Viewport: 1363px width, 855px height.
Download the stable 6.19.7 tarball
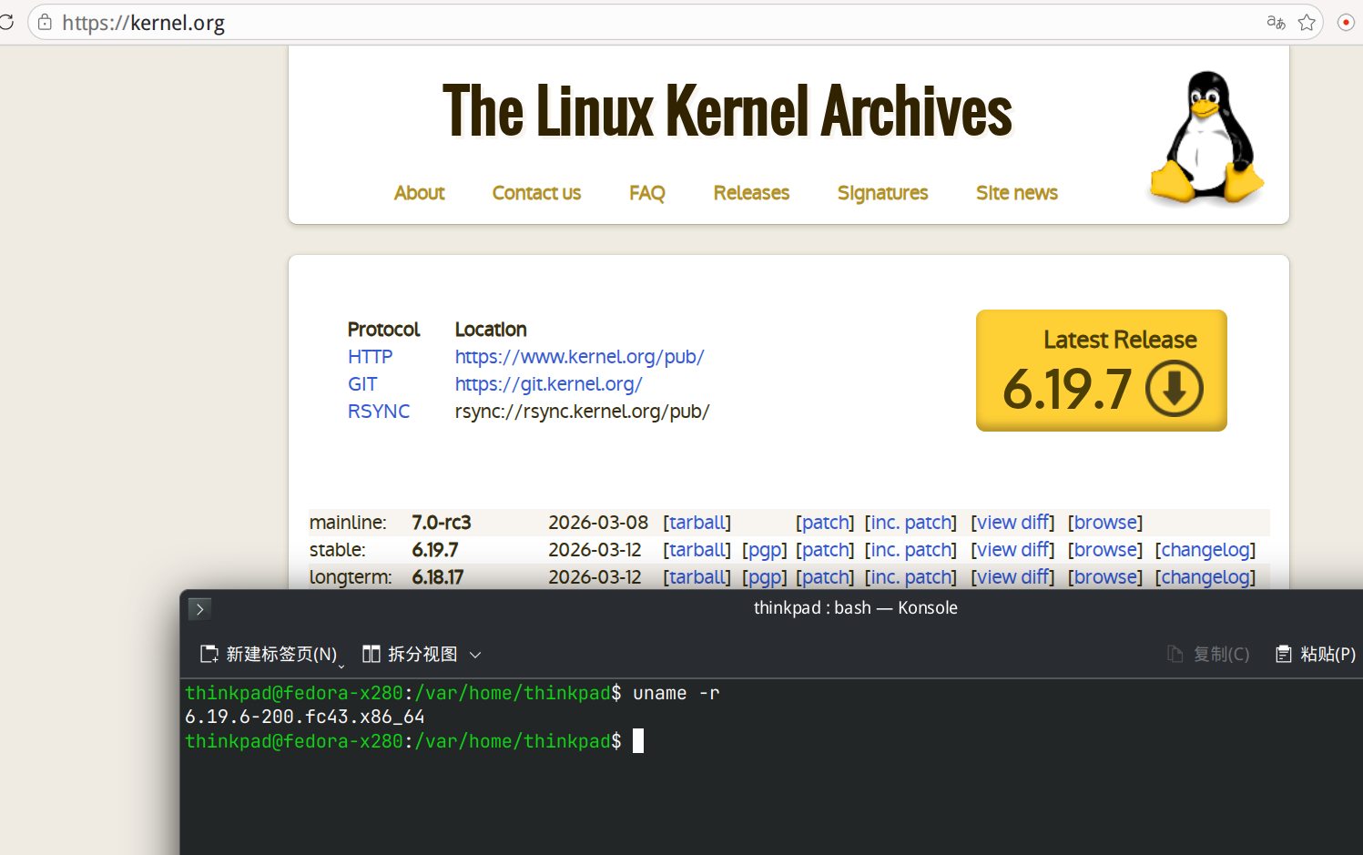(x=697, y=550)
